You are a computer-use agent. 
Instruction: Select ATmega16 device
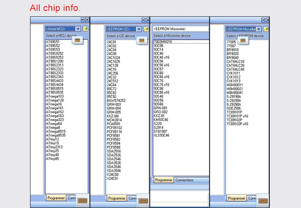click(54, 104)
